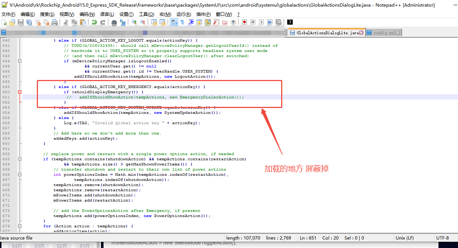Open the 文件(F) menu
This screenshot has width=458, height=248.
(x=8, y=14)
